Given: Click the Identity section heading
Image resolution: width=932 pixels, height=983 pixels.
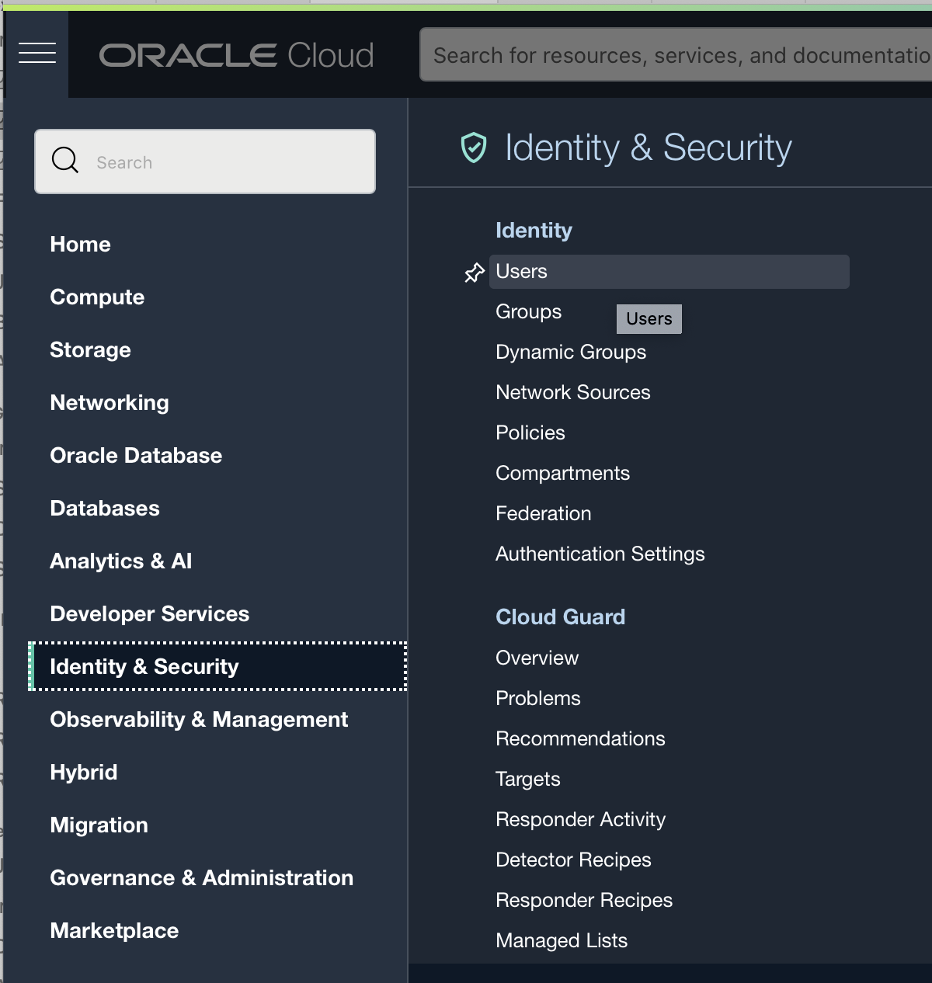Looking at the screenshot, I should [534, 230].
